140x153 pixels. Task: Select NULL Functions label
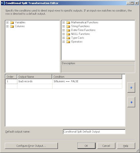pos(81,34)
